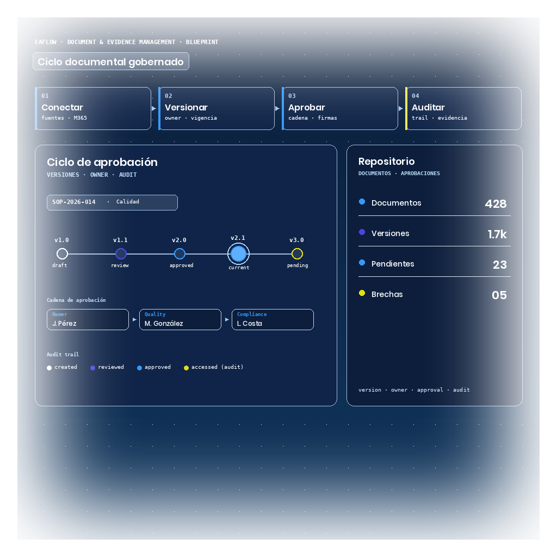Click the Documentos row label
This screenshot has width=557, height=557.
tap(396, 203)
